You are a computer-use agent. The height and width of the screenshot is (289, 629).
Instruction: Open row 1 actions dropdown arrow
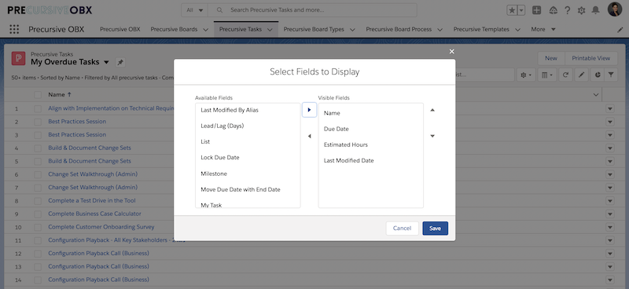click(x=610, y=108)
